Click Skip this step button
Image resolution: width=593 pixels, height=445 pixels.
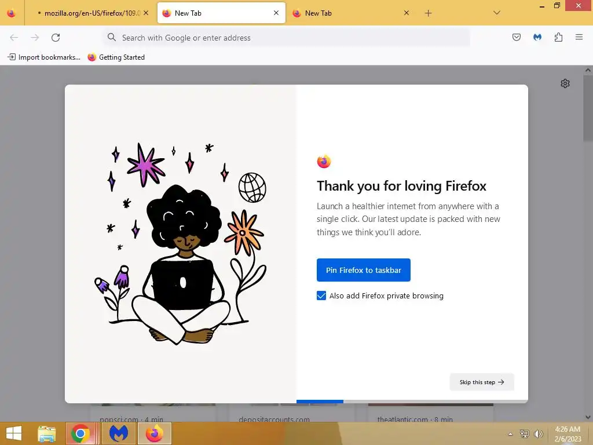coord(482,382)
